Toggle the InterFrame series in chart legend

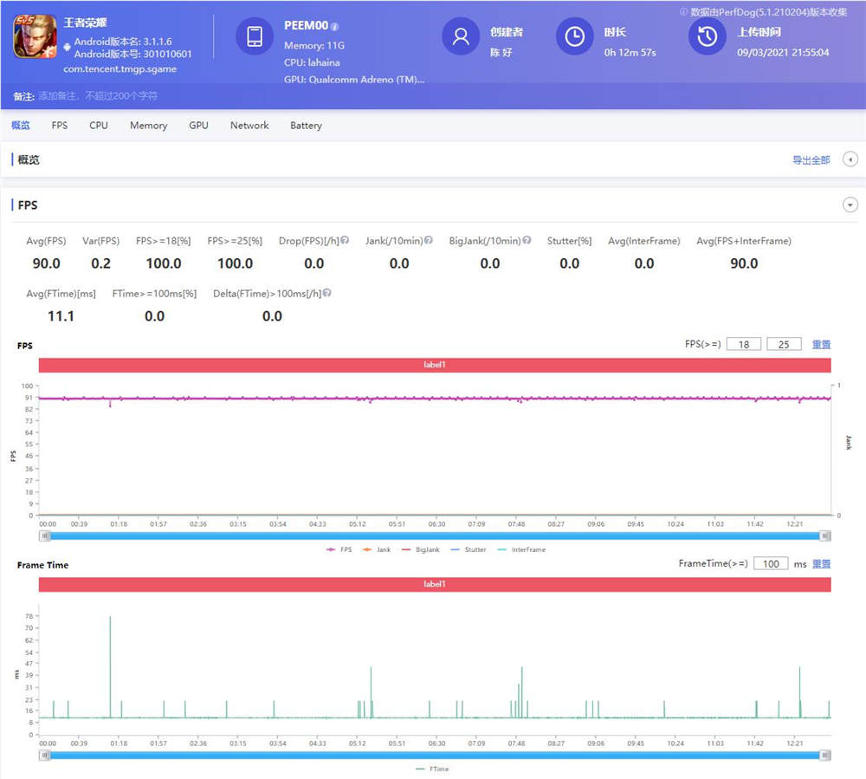(521, 549)
